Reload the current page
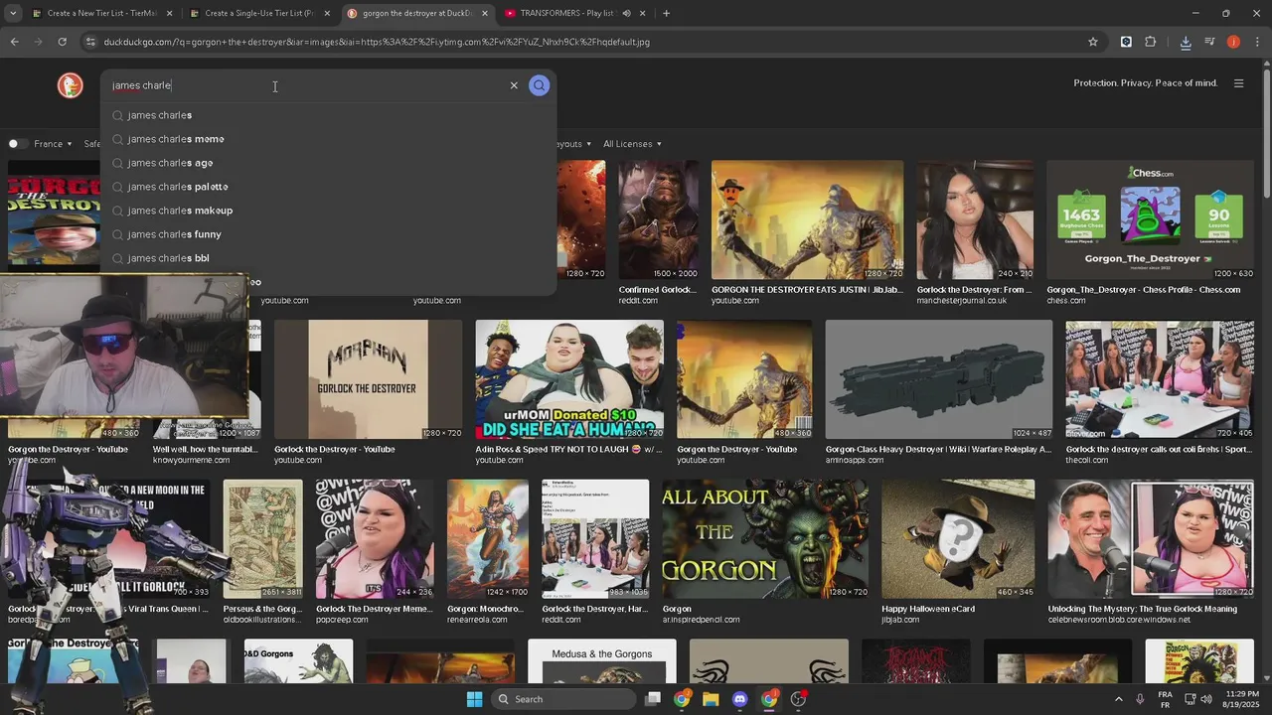 pyautogui.click(x=62, y=42)
